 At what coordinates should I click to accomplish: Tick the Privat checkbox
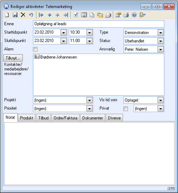125,109
